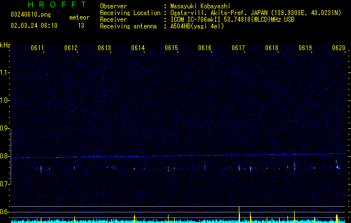Click the 0613 time marker
Image resolution: width=351 pixels, height=223 pixels.
104,48
